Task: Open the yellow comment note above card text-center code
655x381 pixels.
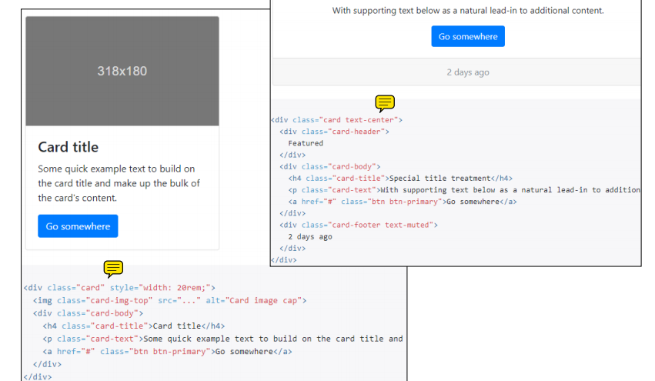Action: click(x=385, y=103)
